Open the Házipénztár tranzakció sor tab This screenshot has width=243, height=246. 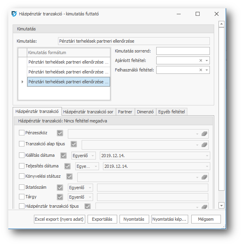point(88,112)
